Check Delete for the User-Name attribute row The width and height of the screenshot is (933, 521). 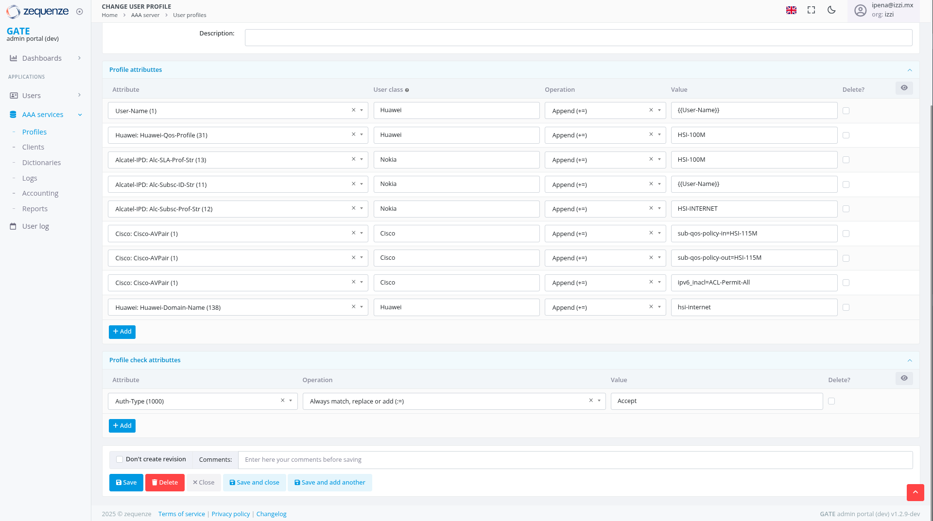[846, 111]
